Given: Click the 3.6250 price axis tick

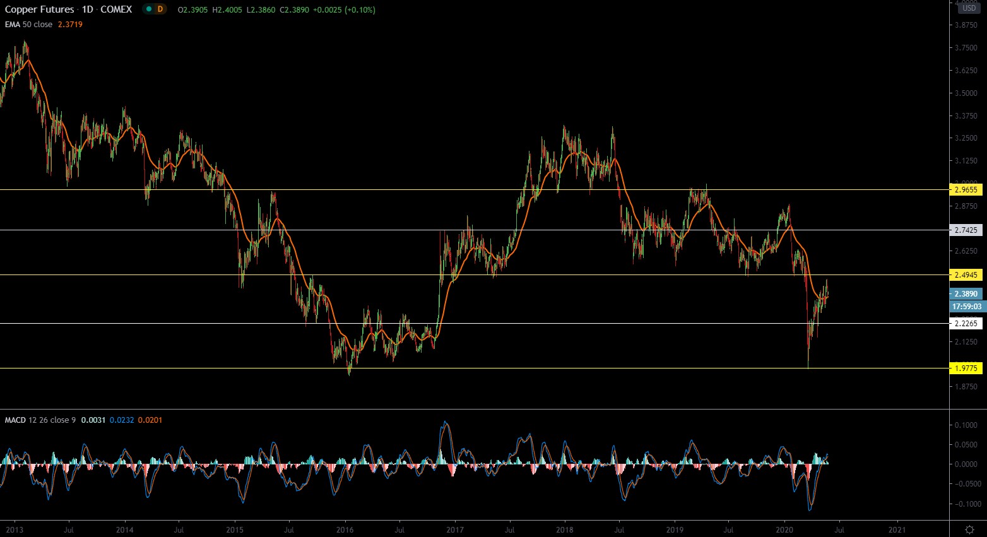Looking at the screenshot, I should coord(966,71).
